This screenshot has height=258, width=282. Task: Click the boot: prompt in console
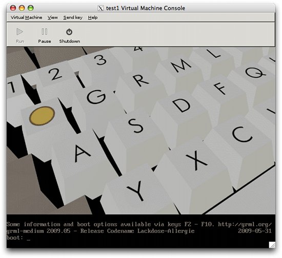(x=15, y=238)
